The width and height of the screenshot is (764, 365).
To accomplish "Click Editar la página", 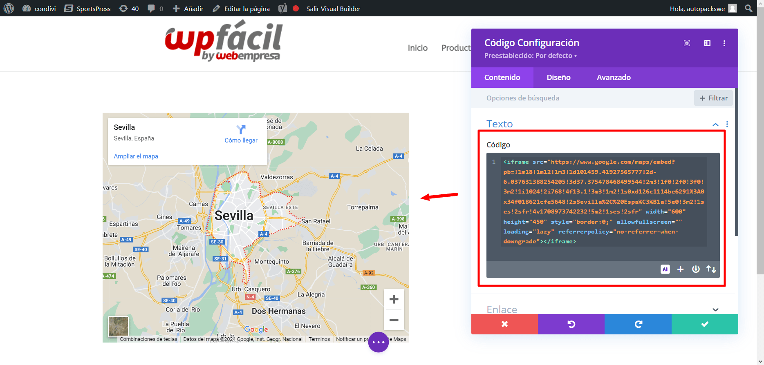I will pos(241,9).
